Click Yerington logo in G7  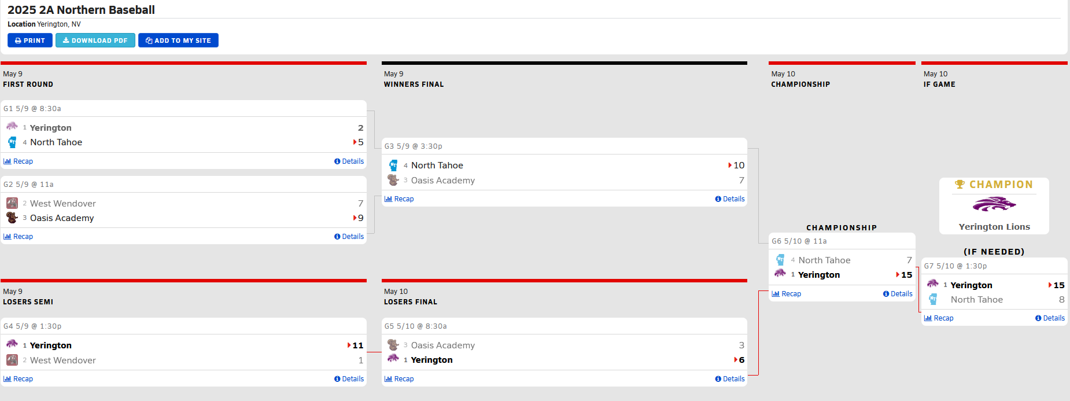click(x=933, y=284)
